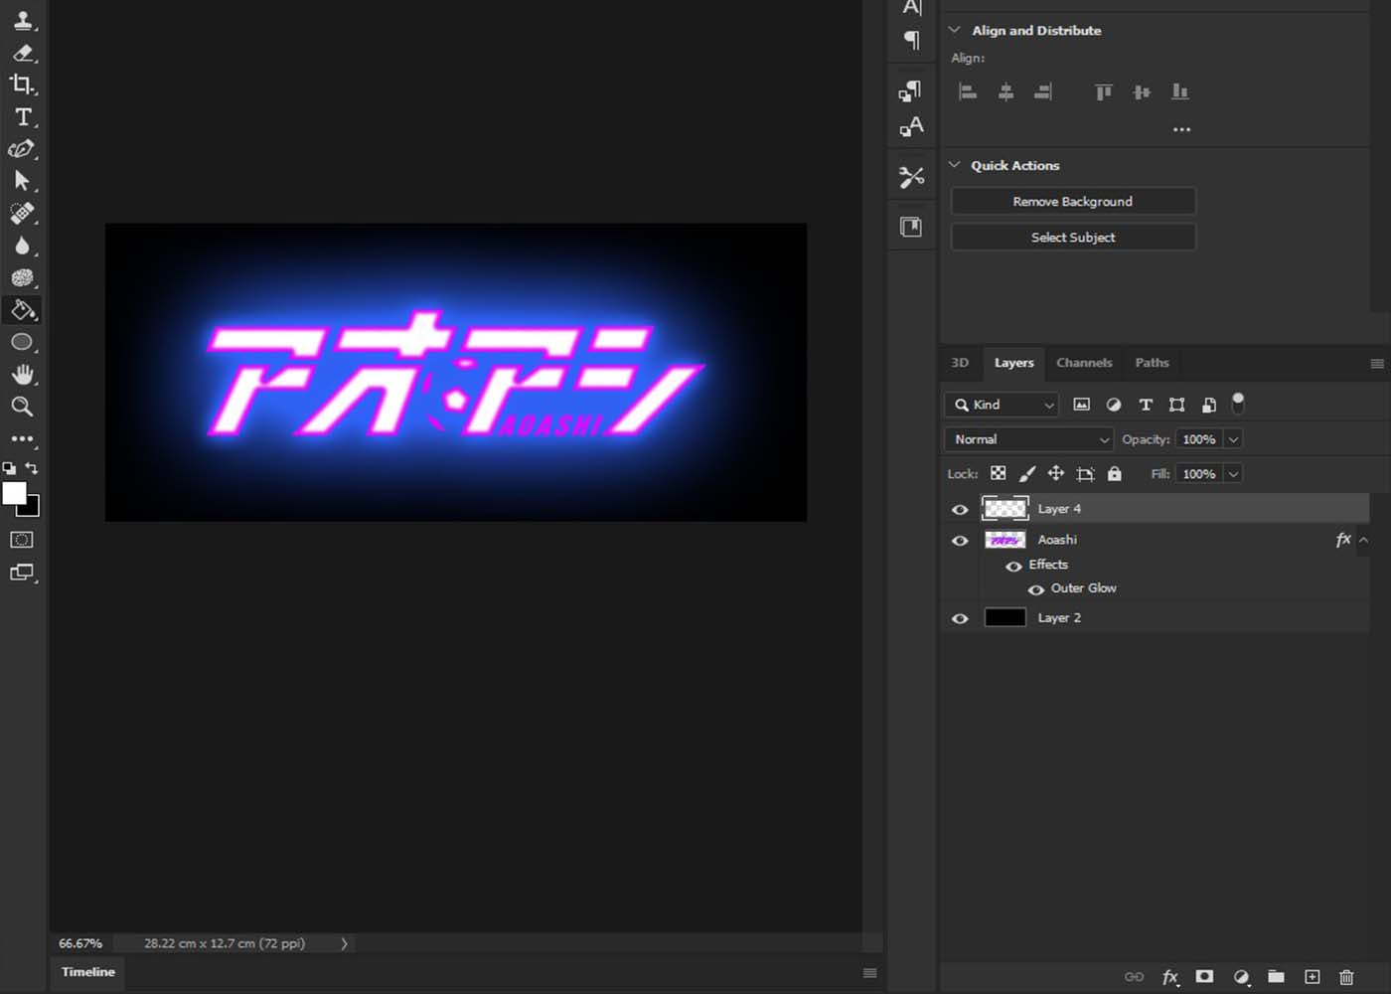Image resolution: width=1391 pixels, height=994 pixels.
Task: Click the Select Subject button
Action: 1073,238
